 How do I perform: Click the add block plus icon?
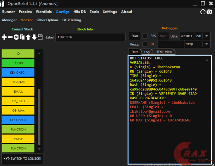4,37
